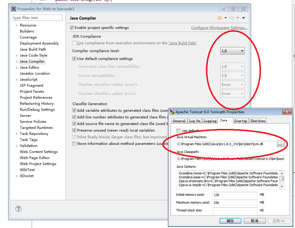295x228 pixels.
Task: Toggle Enable project specific settings
Action: pos(72,28)
